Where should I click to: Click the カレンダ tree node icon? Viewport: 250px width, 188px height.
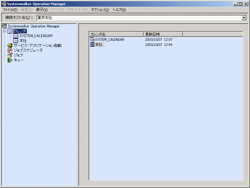tap(10, 31)
